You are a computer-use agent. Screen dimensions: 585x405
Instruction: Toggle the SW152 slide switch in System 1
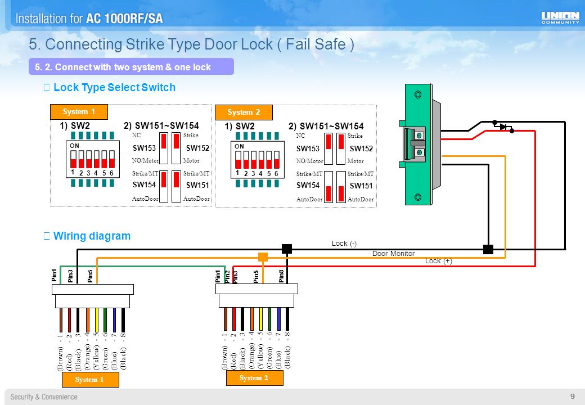tap(176, 148)
